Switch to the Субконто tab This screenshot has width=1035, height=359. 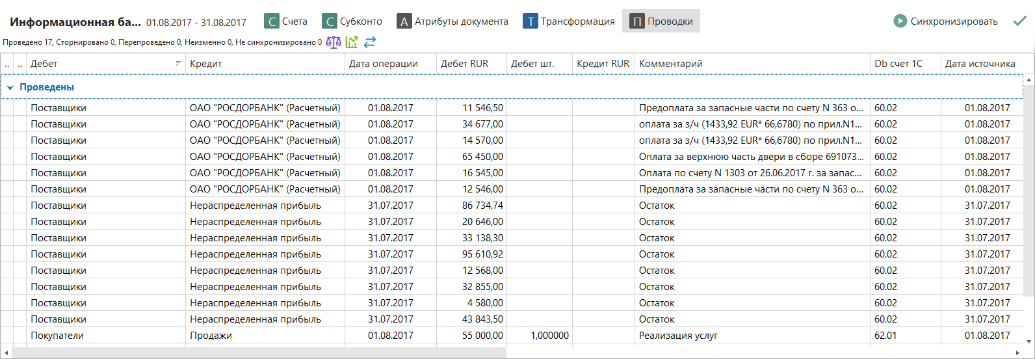(352, 21)
